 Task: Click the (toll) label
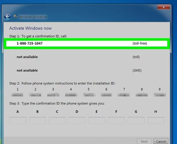coord(136,57)
